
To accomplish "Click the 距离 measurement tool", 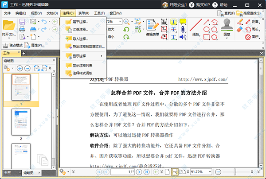I will (250, 21).
